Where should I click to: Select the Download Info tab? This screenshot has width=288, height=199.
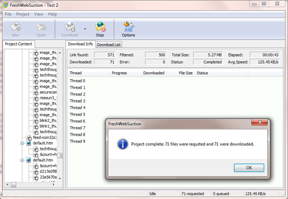click(81, 44)
